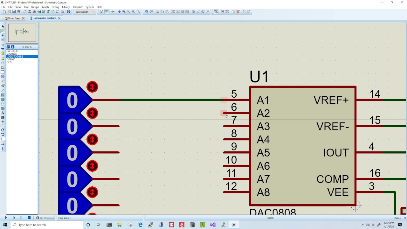
Task: Click the Delete Sheet red X icon
Action: pos(238,12)
